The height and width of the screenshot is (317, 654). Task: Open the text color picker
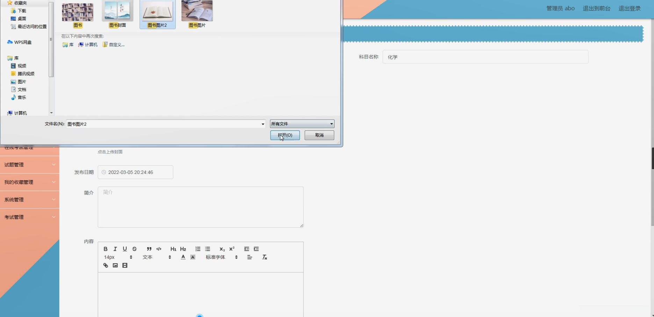[183, 257]
